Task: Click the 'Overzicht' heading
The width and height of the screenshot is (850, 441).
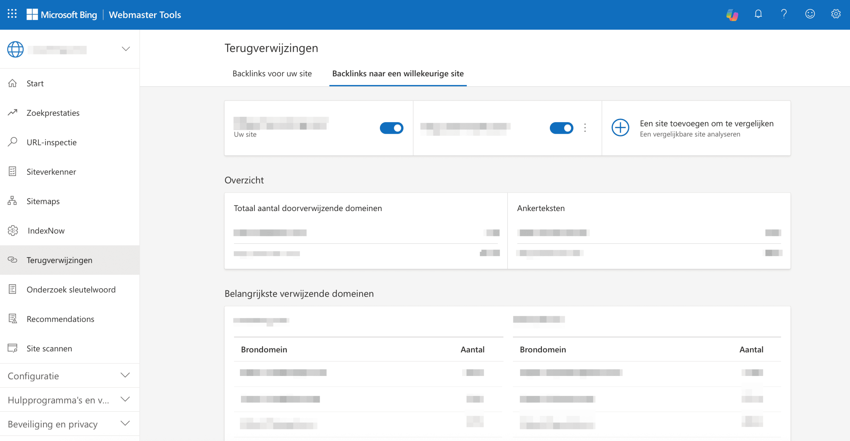Action: 244,180
